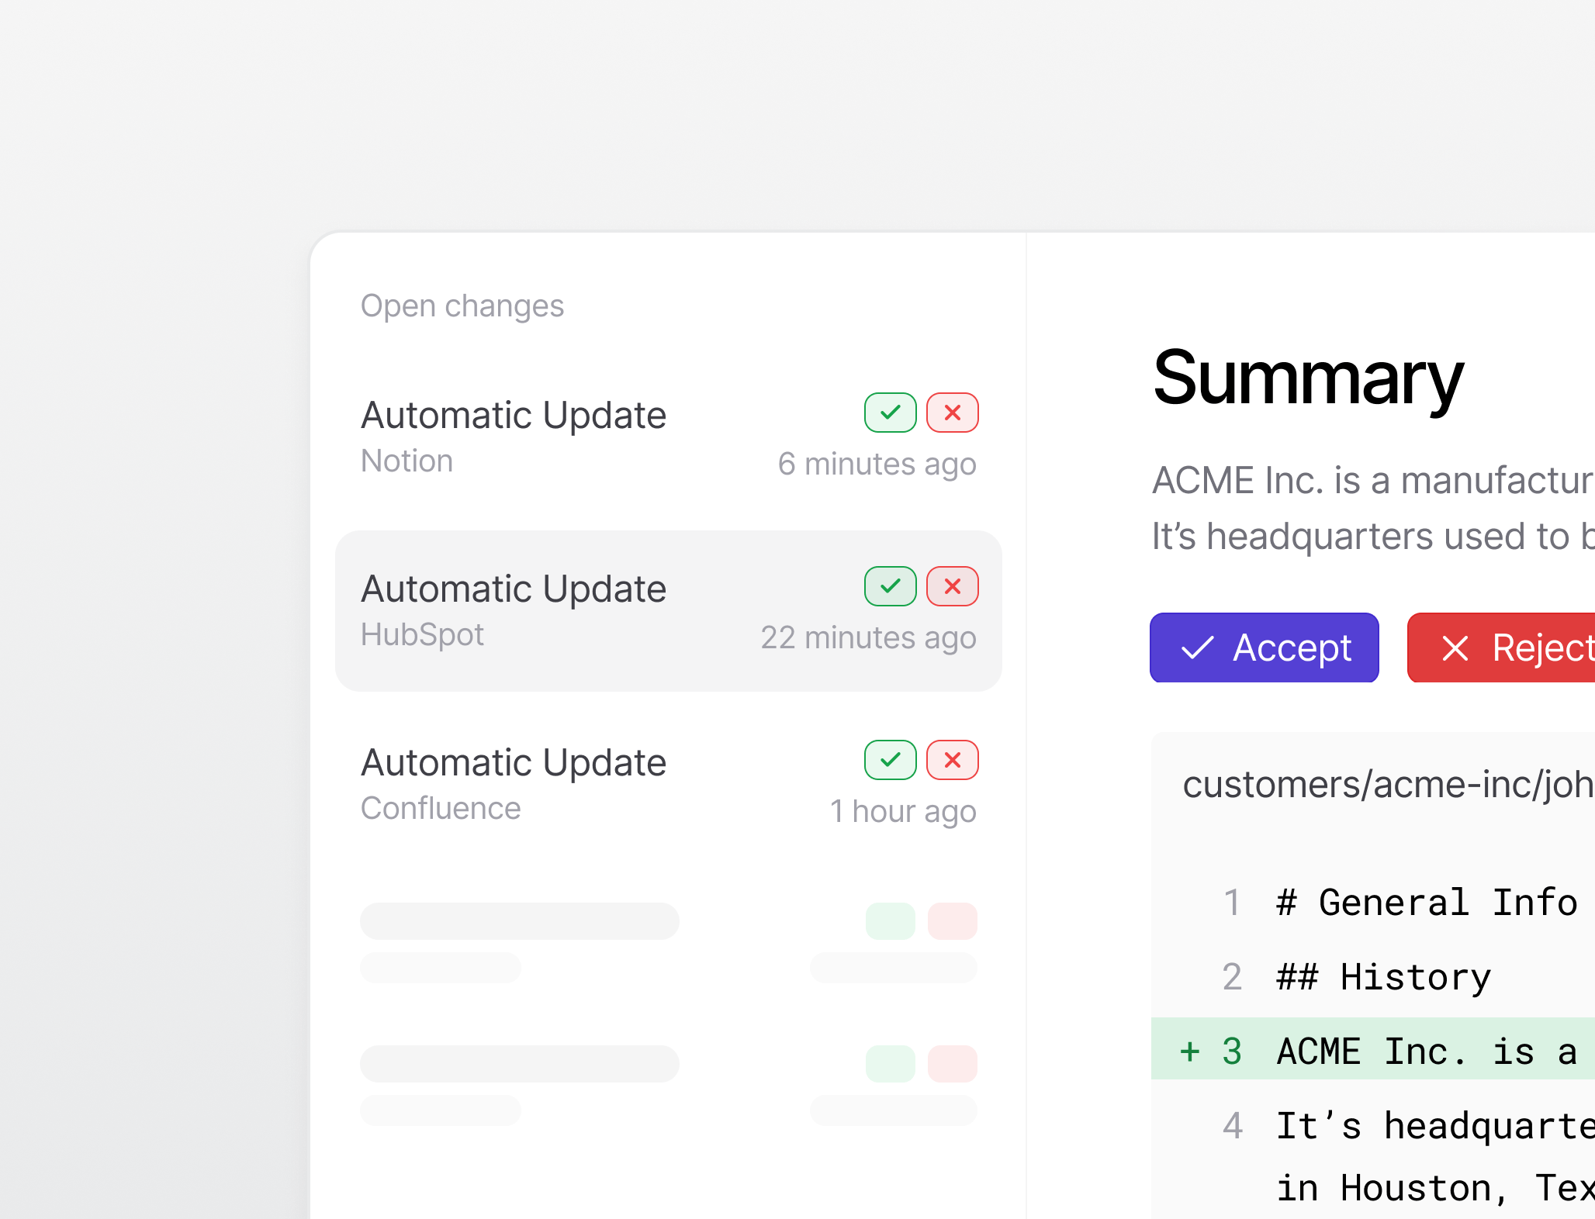Accept the Notion automatic update with green check
Viewport: 1595px width, 1219px height.
coord(890,413)
